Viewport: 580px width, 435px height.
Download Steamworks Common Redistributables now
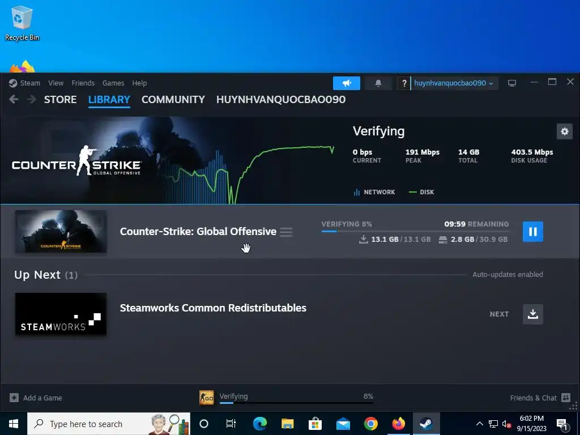tap(532, 314)
